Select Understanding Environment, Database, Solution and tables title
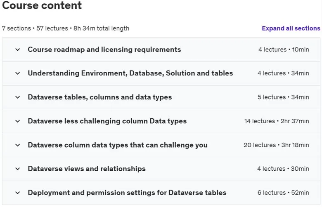 click(x=130, y=73)
